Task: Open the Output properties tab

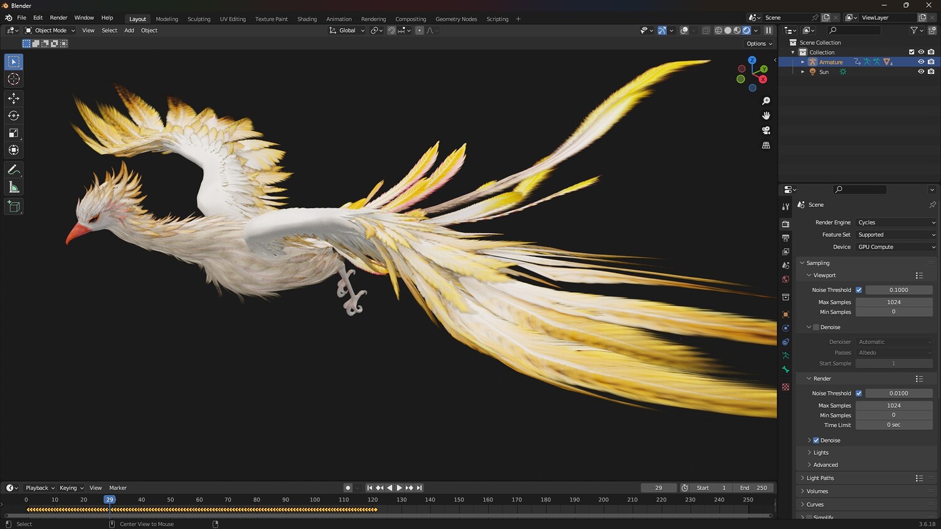Action: tap(785, 238)
